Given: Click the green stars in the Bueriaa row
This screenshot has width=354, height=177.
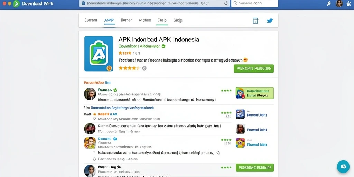Looking at the screenshot, I should [226, 90].
